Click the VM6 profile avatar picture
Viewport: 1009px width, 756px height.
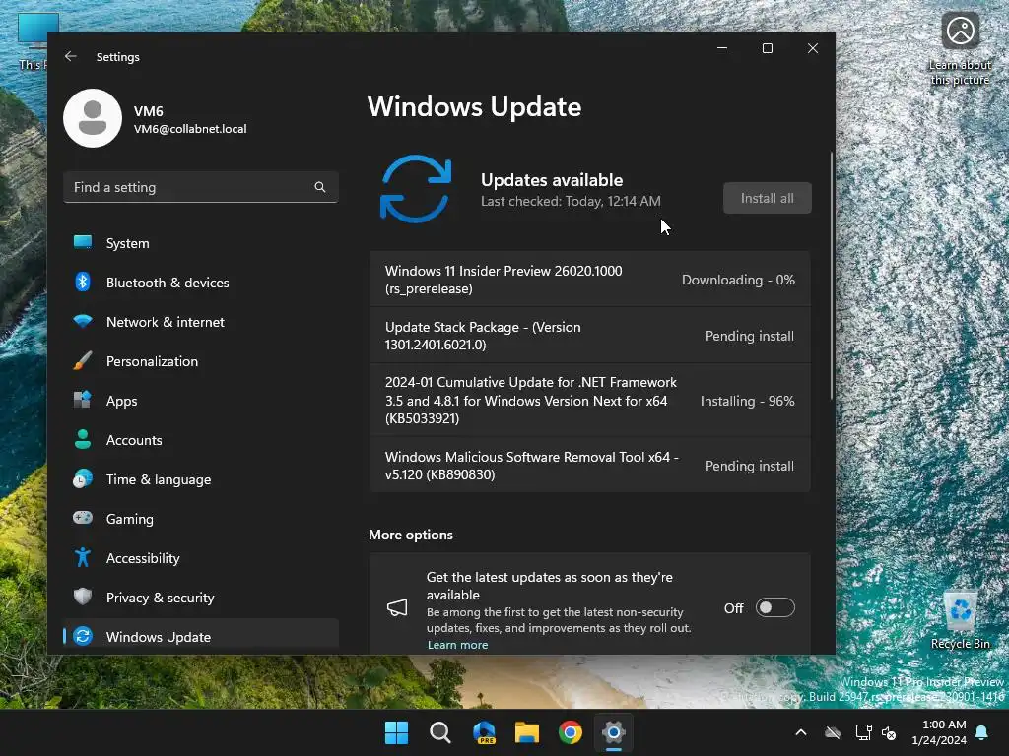(x=93, y=118)
